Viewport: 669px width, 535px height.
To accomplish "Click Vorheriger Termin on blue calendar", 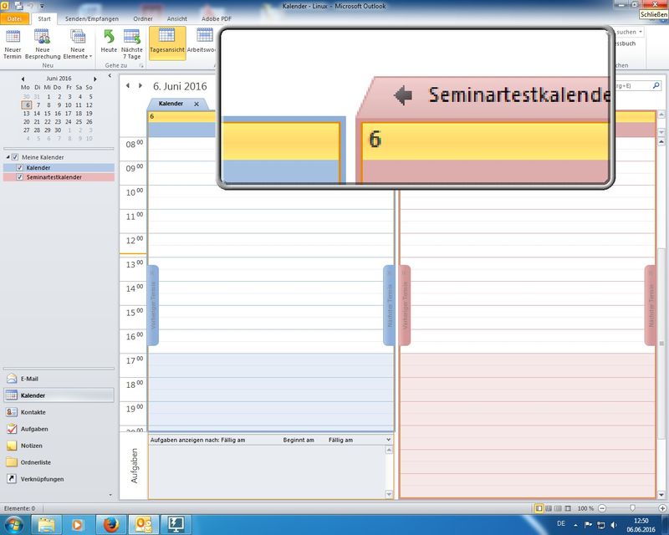I will pyautogui.click(x=153, y=305).
